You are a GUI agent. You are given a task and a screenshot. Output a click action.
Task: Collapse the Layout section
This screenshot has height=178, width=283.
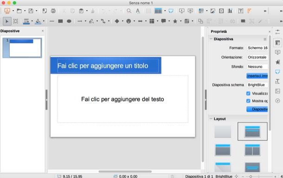pyautogui.click(x=211, y=119)
